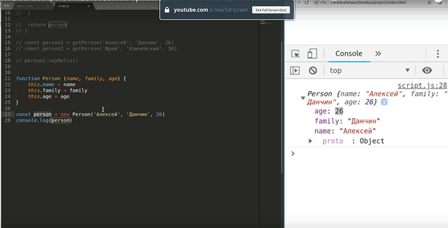
Task: Collapse the logged Person object triangle
Action: pos(303,98)
